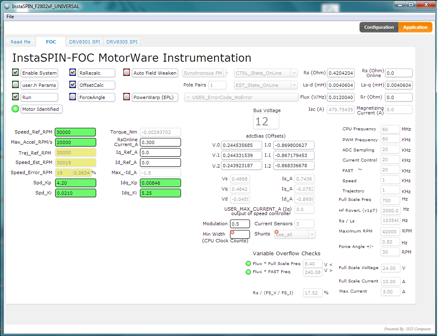Uncheck the RsRecalc checkbox
This screenshot has height=336, width=439.
(72, 72)
